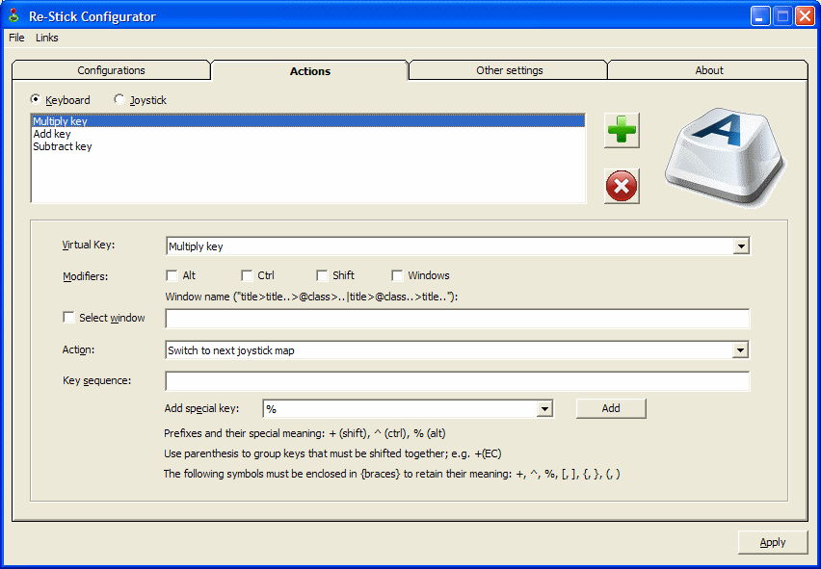The height and width of the screenshot is (569, 821).
Task: Switch to the Configurations tab
Action: click(x=111, y=70)
